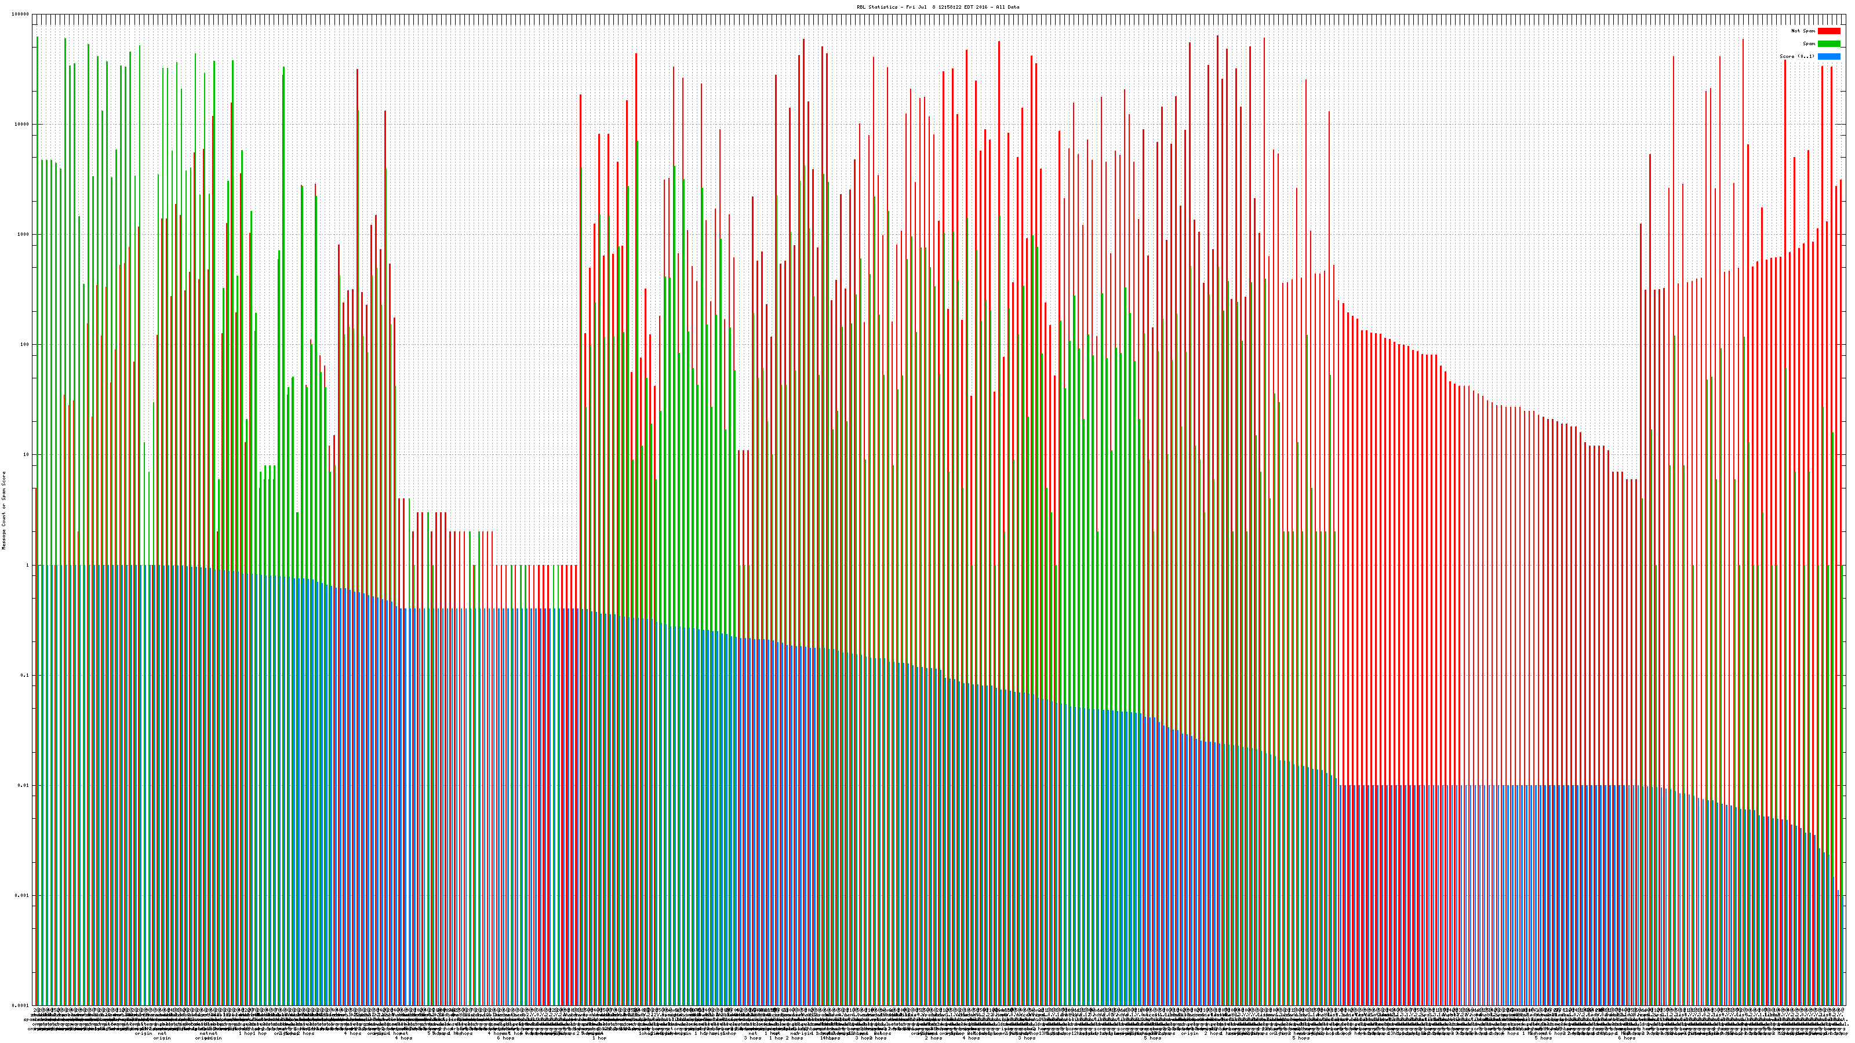
Task: Click the 'Score (0..1)' legend label
Action: (1796, 56)
